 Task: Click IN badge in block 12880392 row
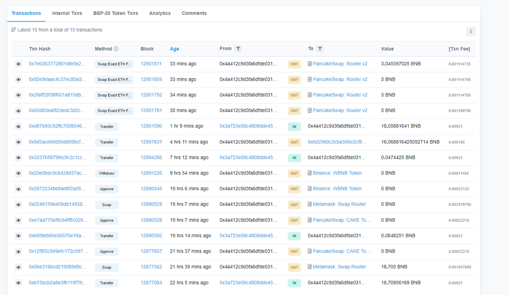[x=294, y=236]
